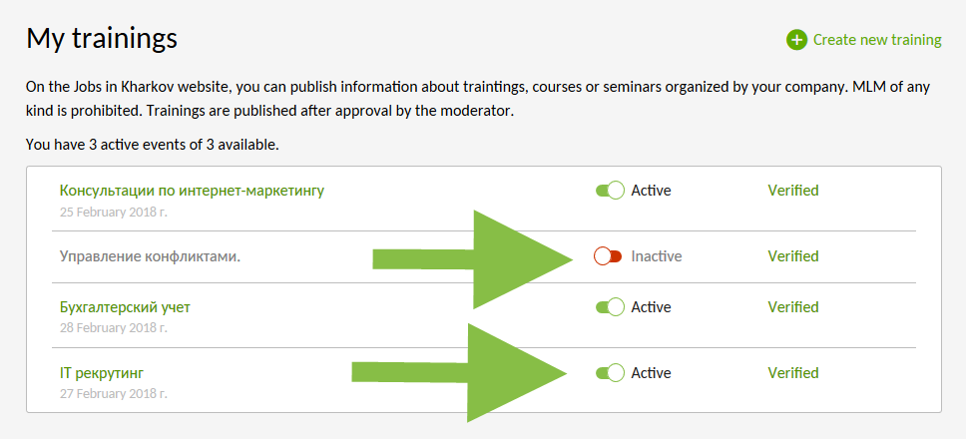Click Verified status for Управление конфликтами

pyautogui.click(x=793, y=256)
